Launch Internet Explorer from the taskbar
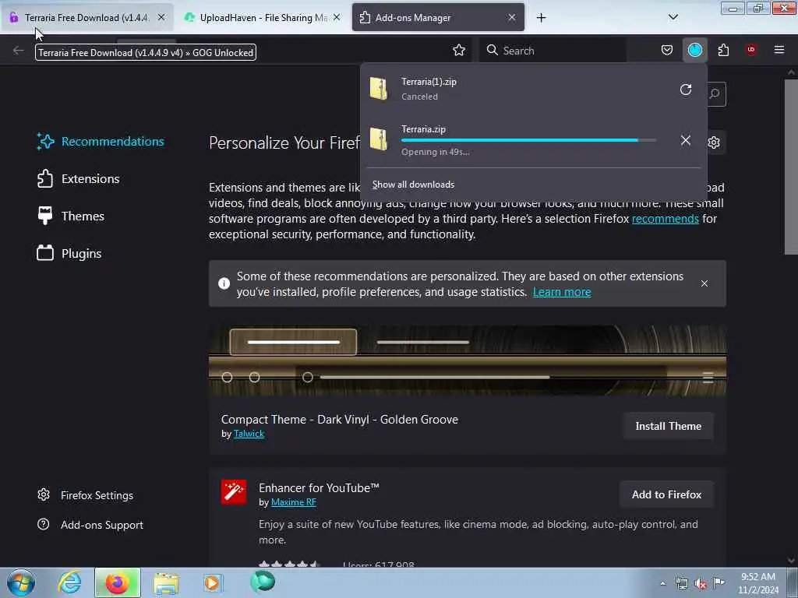Image resolution: width=798 pixels, height=598 pixels. pyautogui.click(x=69, y=582)
